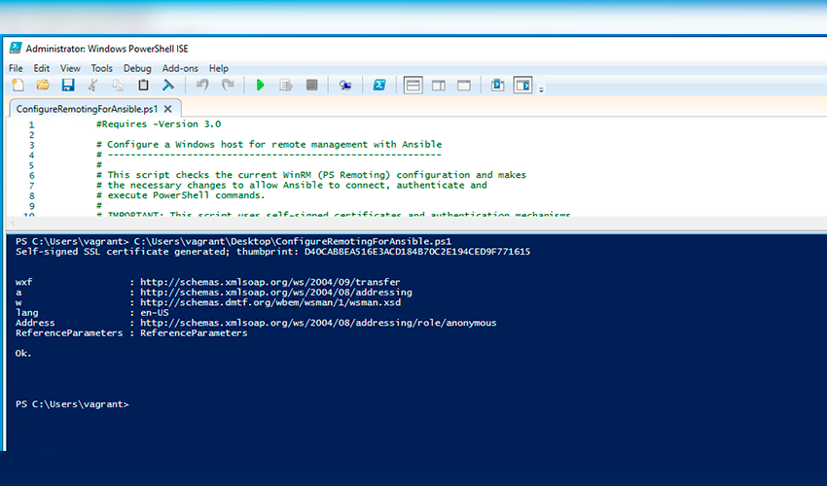Screen dimensions: 827x486
Task: Click the scroll-left arrow of script pane
Action: [x=14, y=224]
